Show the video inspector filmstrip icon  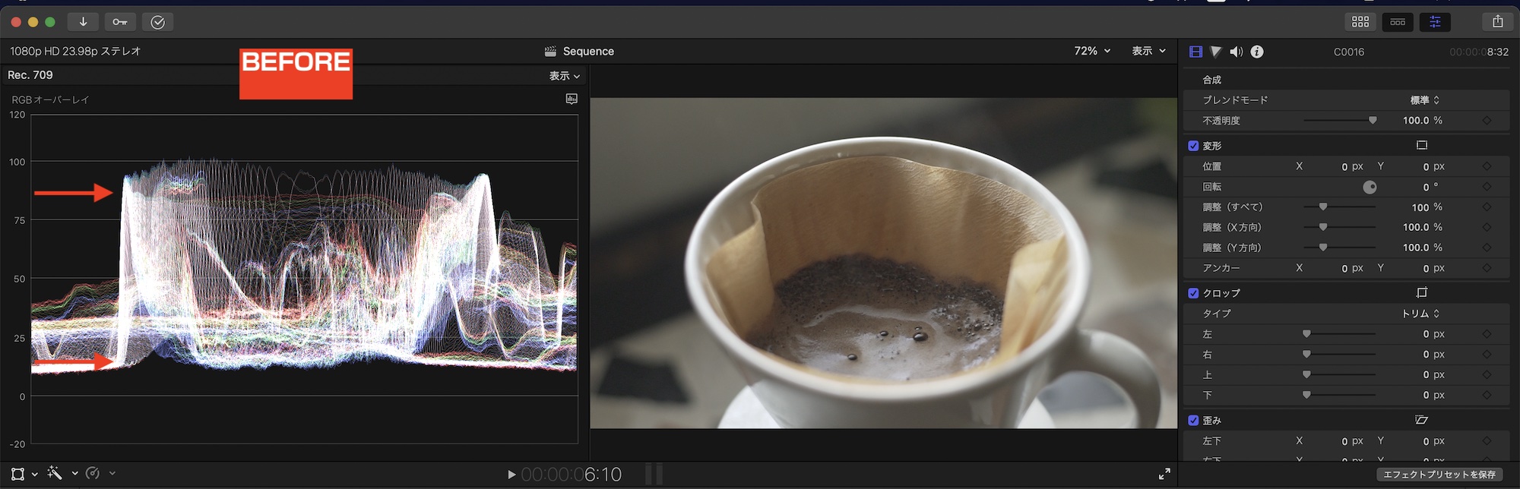coord(1195,52)
